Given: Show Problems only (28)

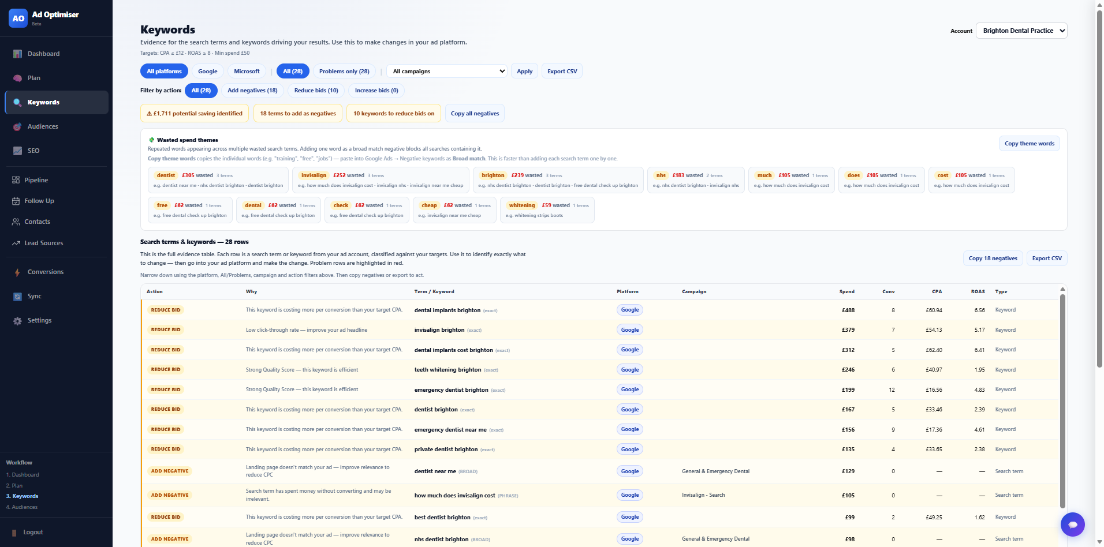Looking at the screenshot, I should 344,71.
